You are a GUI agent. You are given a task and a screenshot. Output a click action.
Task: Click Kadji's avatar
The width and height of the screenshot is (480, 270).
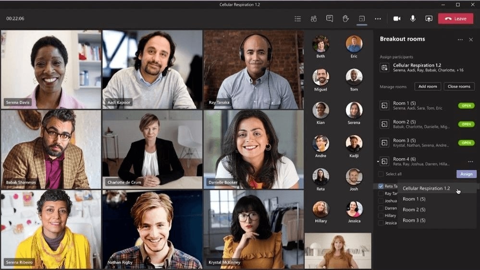354,143
